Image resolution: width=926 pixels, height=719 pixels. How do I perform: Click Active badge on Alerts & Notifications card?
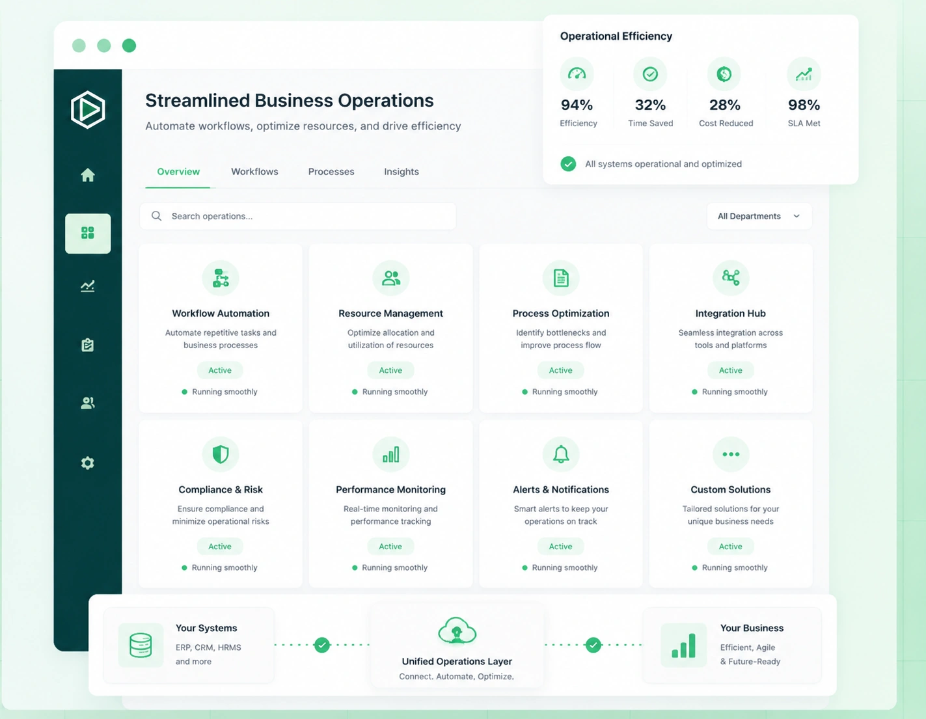tap(560, 547)
